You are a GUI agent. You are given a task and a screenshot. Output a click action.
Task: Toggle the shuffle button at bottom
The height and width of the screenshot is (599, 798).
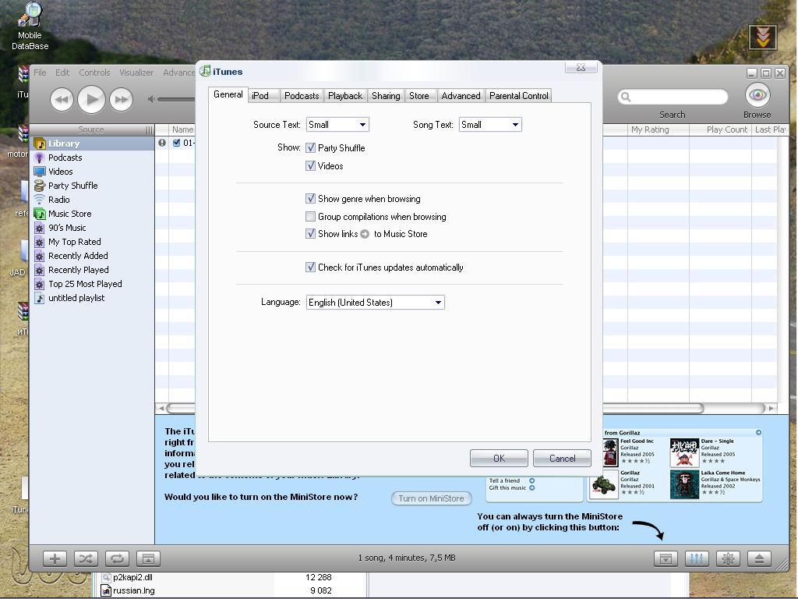(86, 558)
